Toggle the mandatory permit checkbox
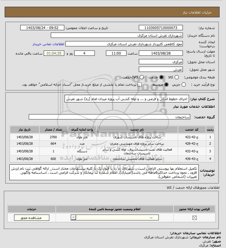This screenshot has width=226, height=248. 195,218
